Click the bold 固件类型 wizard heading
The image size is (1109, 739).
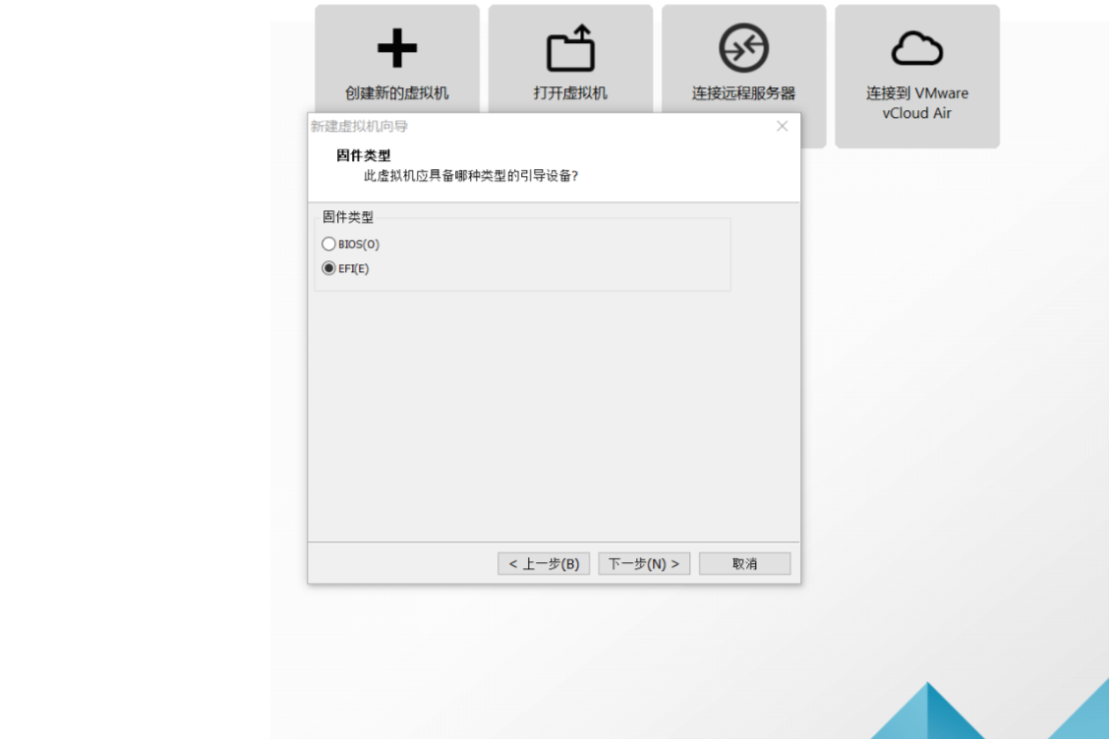(364, 155)
